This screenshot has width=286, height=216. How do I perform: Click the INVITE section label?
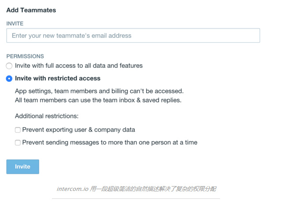[x=15, y=23]
